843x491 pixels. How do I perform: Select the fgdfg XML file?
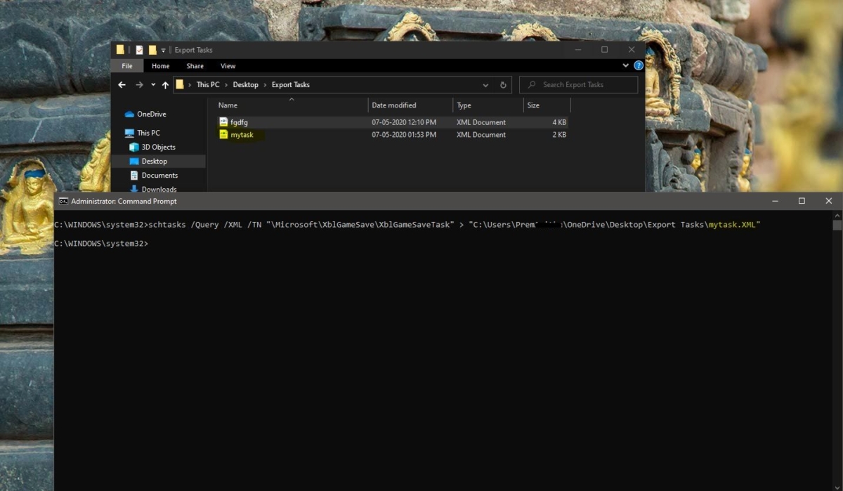pyautogui.click(x=239, y=122)
